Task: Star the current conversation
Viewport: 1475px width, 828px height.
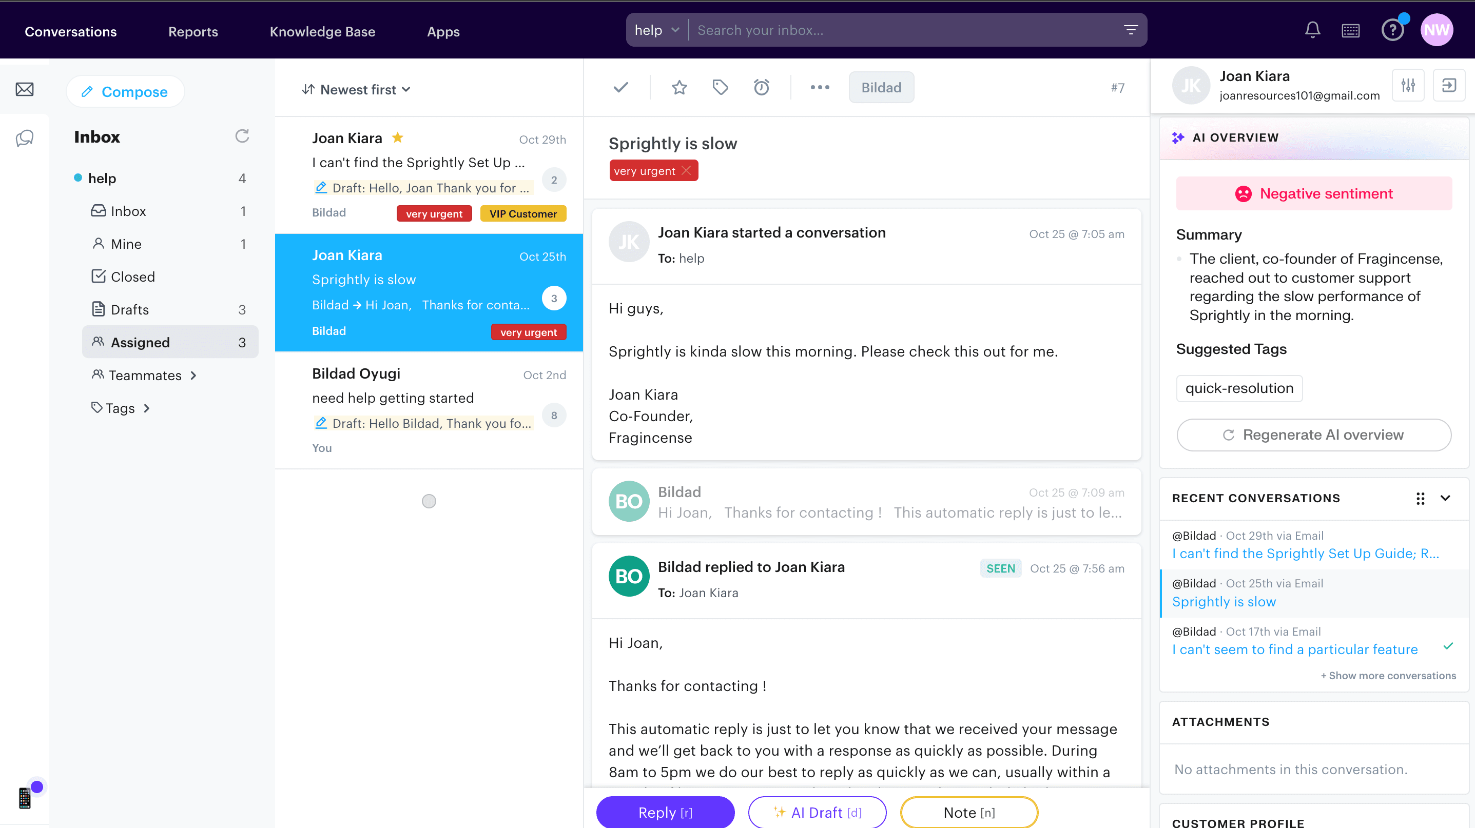Action: [678, 87]
